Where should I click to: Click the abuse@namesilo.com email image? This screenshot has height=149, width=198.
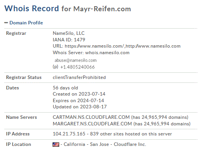point(75,60)
